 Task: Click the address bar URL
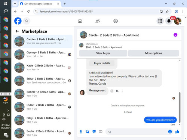pyautogui.click(x=66, y=12)
